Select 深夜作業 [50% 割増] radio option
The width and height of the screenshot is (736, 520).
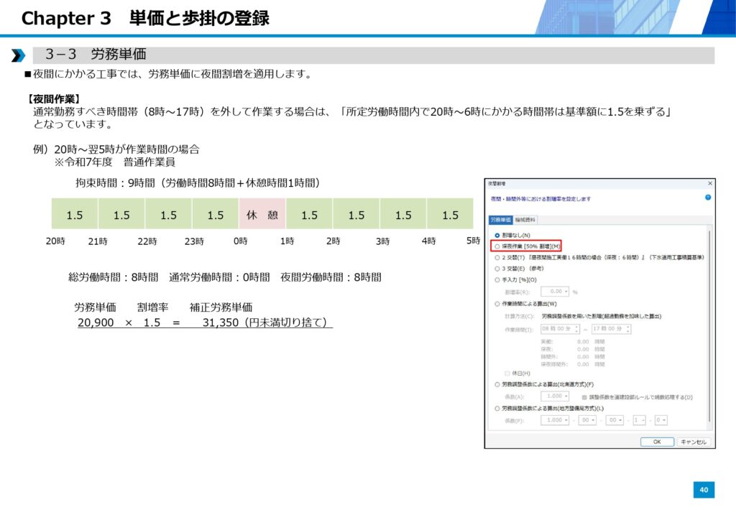pos(496,246)
